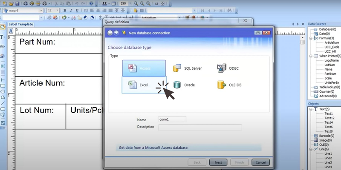This screenshot has height=170, width=341.
Task: Collapse the Text(5) objects node
Action: point(311,109)
